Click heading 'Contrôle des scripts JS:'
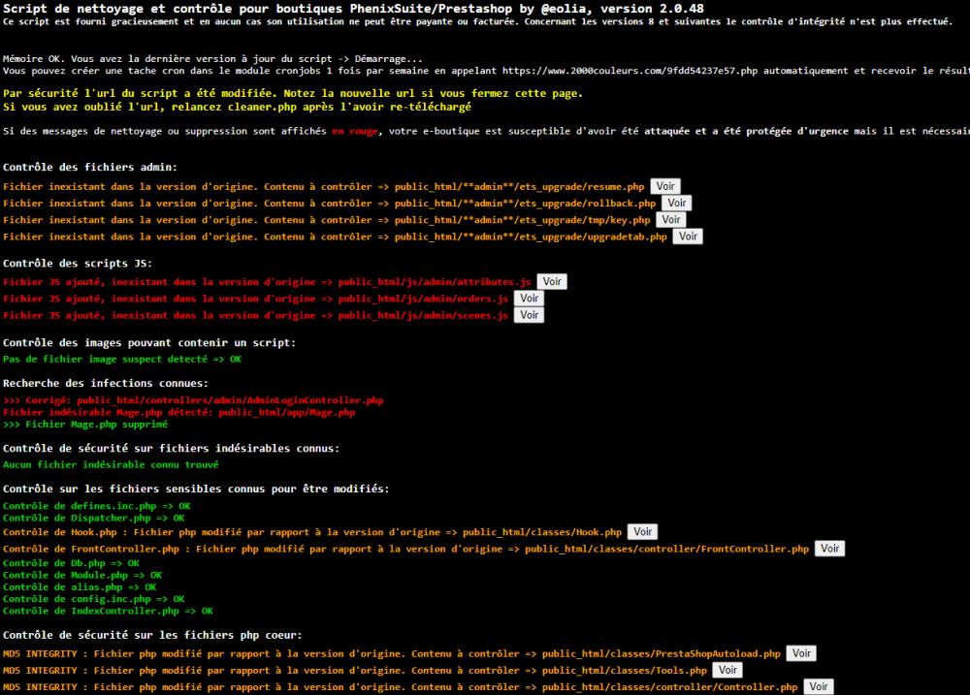 [78, 264]
